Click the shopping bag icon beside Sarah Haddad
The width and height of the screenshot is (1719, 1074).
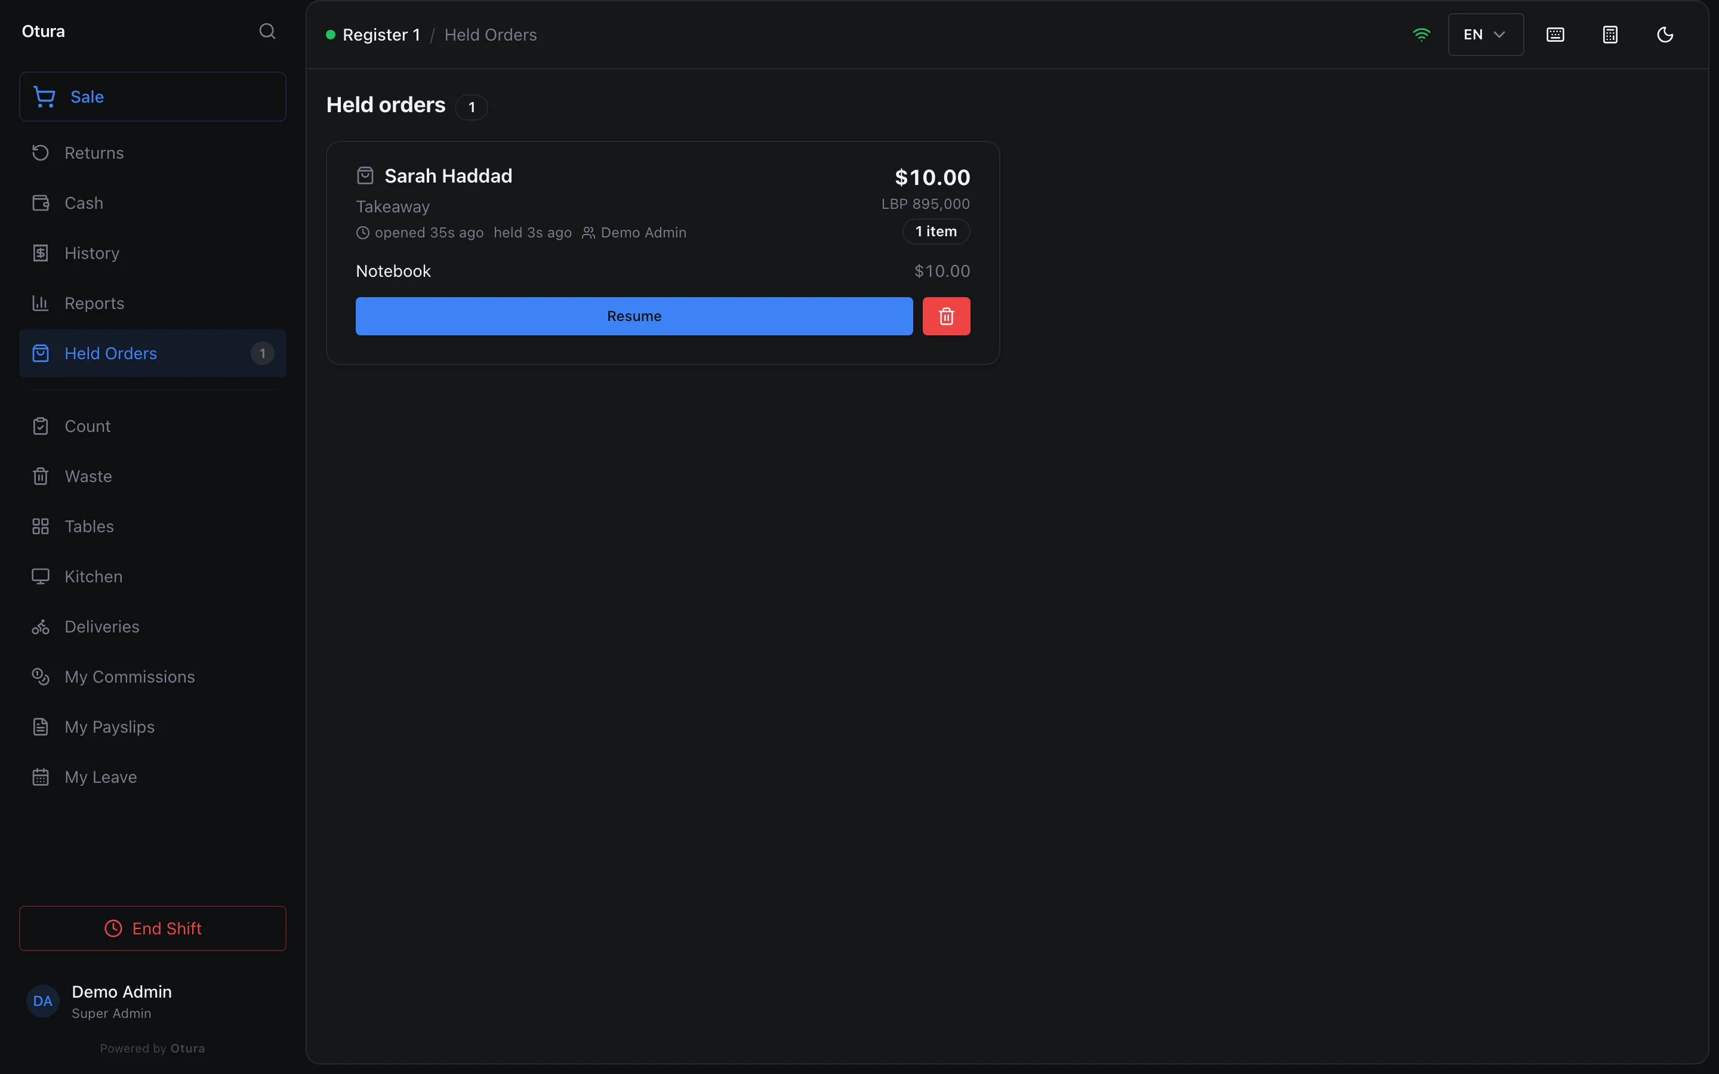point(365,175)
